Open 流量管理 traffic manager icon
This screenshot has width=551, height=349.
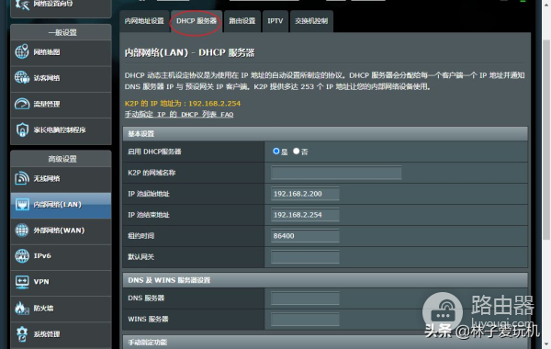(22, 104)
